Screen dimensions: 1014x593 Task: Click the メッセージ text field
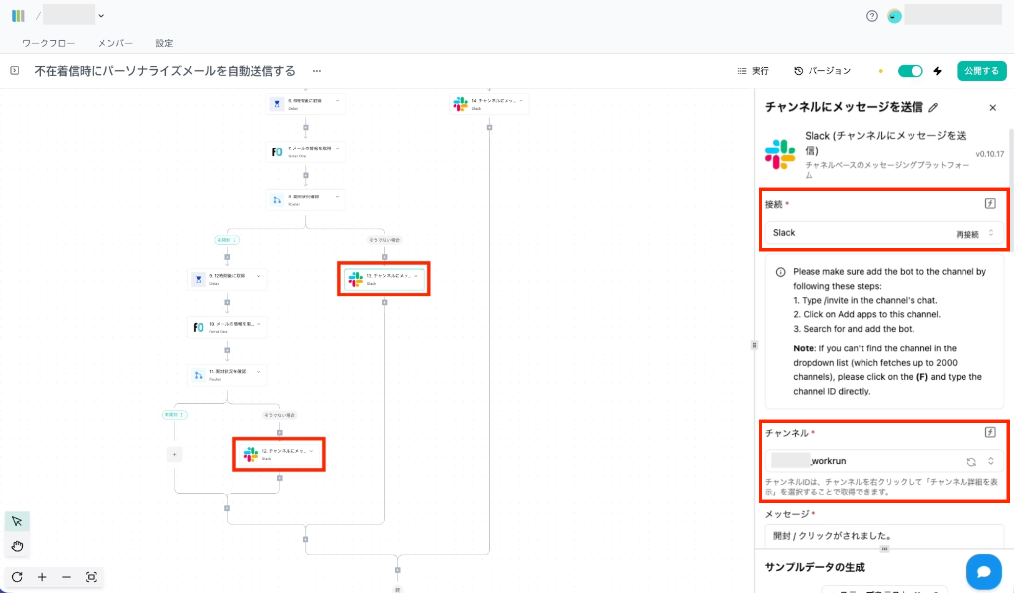tap(884, 536)
